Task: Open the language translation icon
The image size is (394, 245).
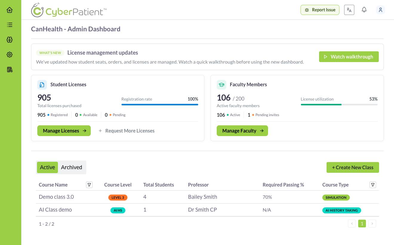Action: click(x=349, y=10)
